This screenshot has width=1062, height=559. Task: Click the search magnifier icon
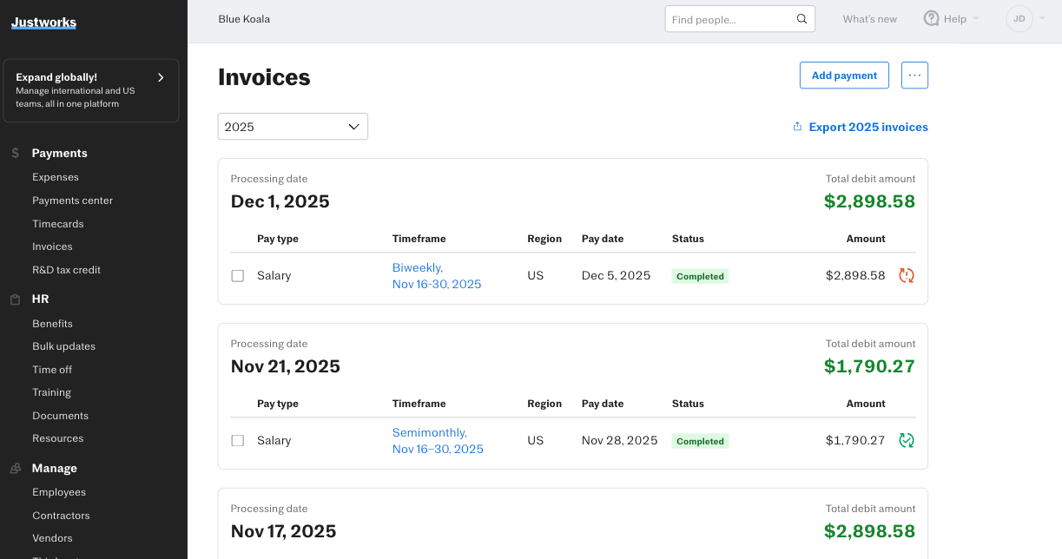pos(801,19)
